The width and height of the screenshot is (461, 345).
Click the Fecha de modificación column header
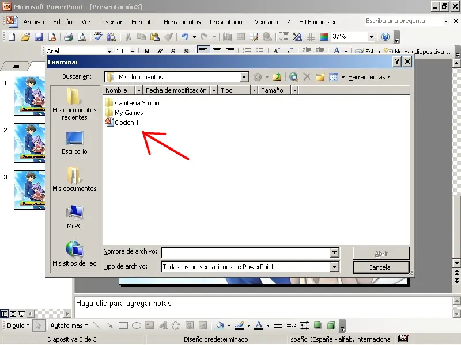[x=176, y=90]
